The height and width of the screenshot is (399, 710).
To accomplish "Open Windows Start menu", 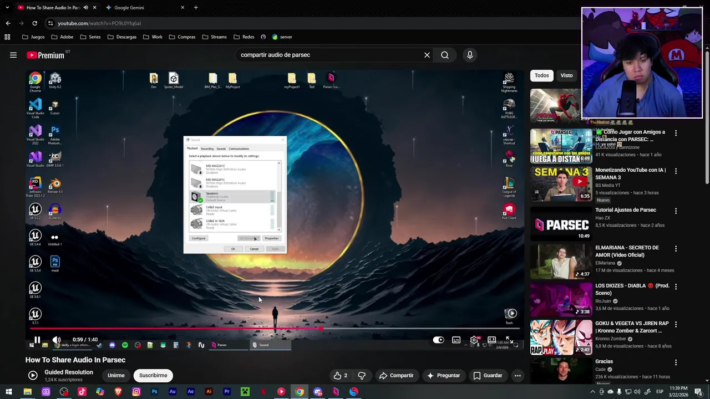I will tap(8, 392).
